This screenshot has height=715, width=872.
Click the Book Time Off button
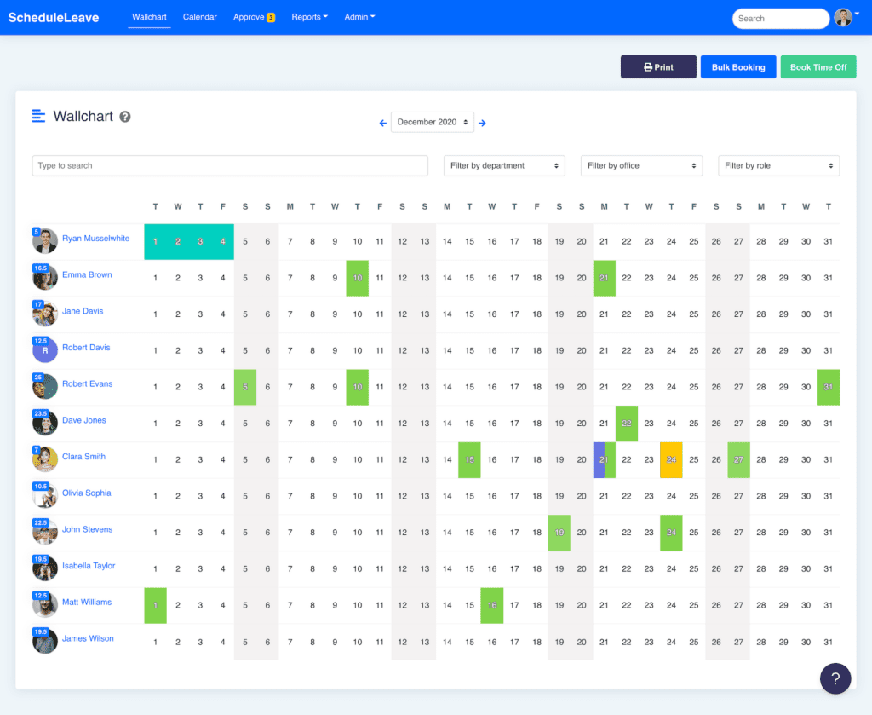tap(817, 66)
